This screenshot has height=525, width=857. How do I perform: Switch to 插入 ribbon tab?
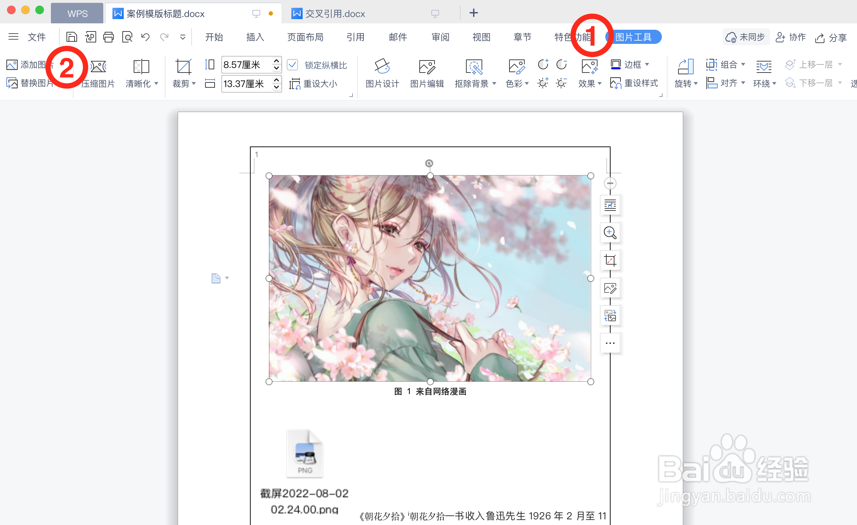tap(255, 37)
